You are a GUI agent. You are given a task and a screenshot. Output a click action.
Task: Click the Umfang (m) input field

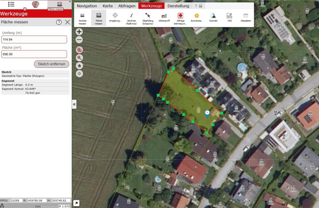click(34, 40)
